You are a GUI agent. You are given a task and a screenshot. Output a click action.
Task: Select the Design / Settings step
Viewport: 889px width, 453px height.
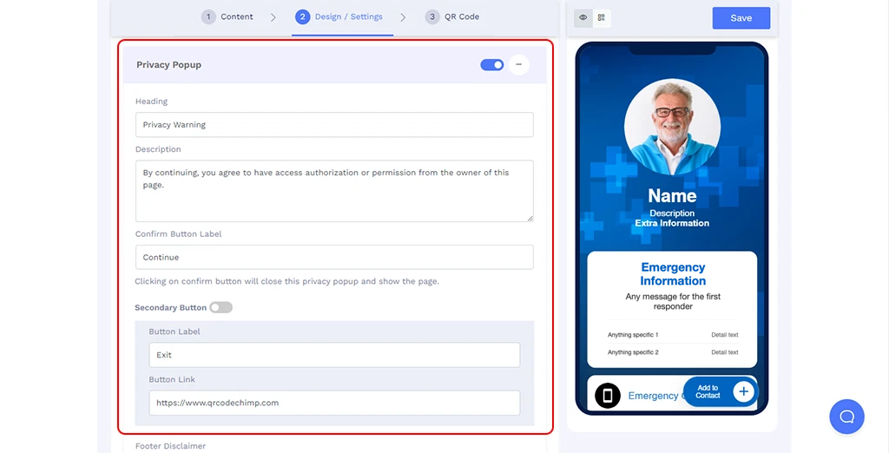pos(342,16)
